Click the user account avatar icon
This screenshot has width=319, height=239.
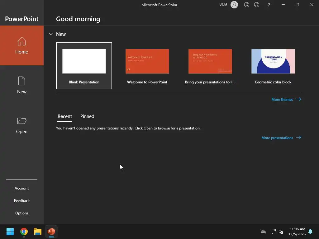point(234,5)
